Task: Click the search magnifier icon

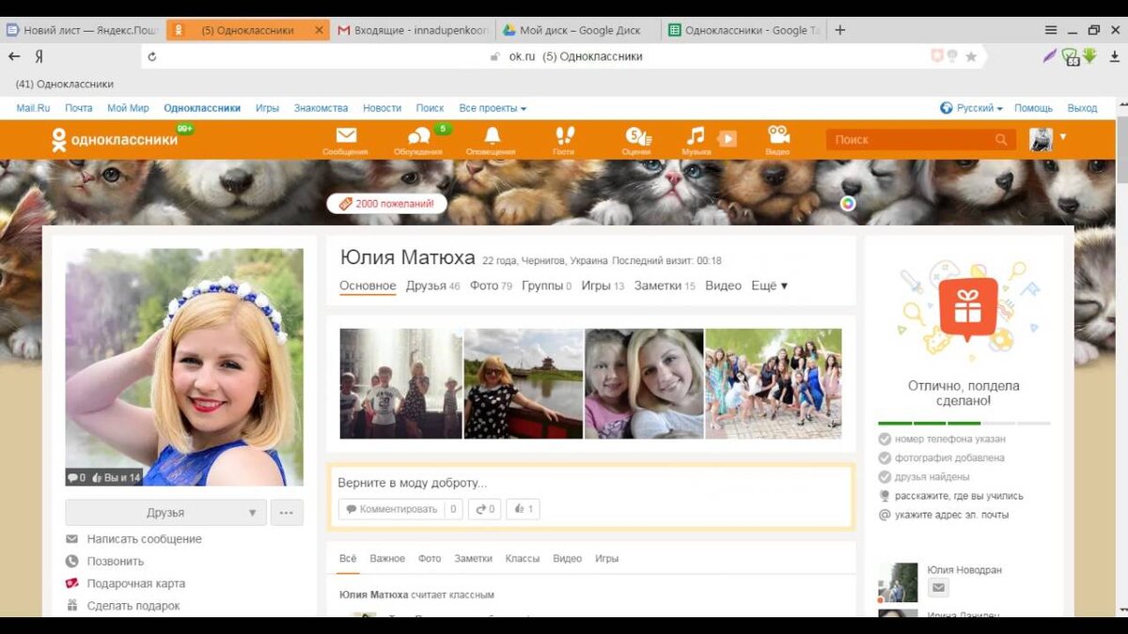Action: tap(1001, 140)
